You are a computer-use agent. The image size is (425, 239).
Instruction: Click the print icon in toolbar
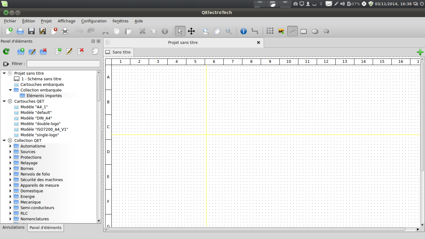tap(65, 31)
